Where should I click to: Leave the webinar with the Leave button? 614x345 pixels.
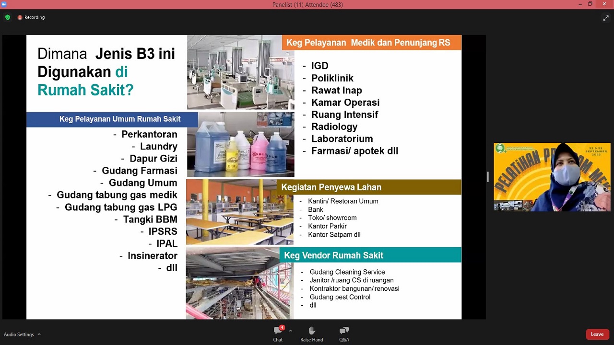click(597, 334)
